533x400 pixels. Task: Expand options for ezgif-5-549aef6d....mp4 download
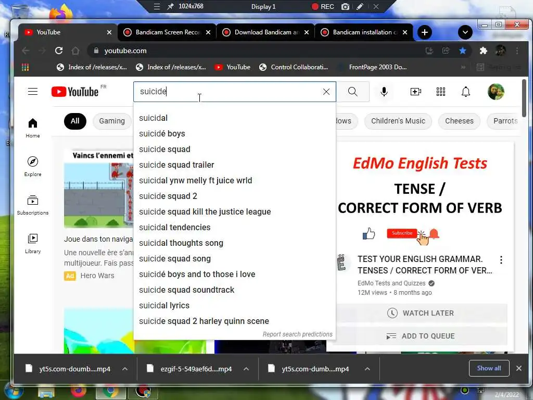pyautogui.click(x=246, y=369)
